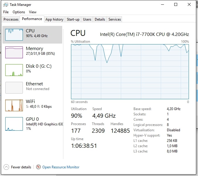Viewport: 198px width, 176px height.
Task: Click the CPU utilisation graph area
Action: click(x=130, y=72)
